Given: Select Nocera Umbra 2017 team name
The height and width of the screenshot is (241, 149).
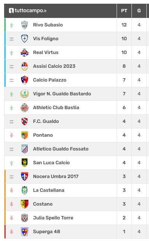Looking at the screenshot, I should click(x=56, y=176).
